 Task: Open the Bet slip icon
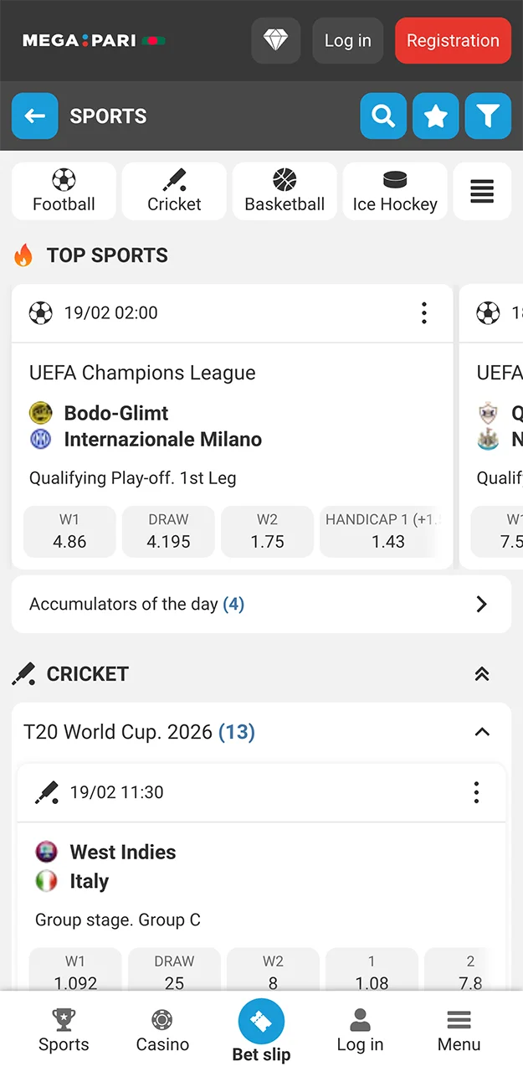point(261,1023)
